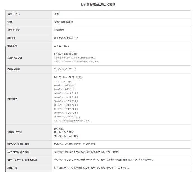Click the 商品の引き渡し期間 row label
Viewport: 196px width, 174px height.
[18, 144]
